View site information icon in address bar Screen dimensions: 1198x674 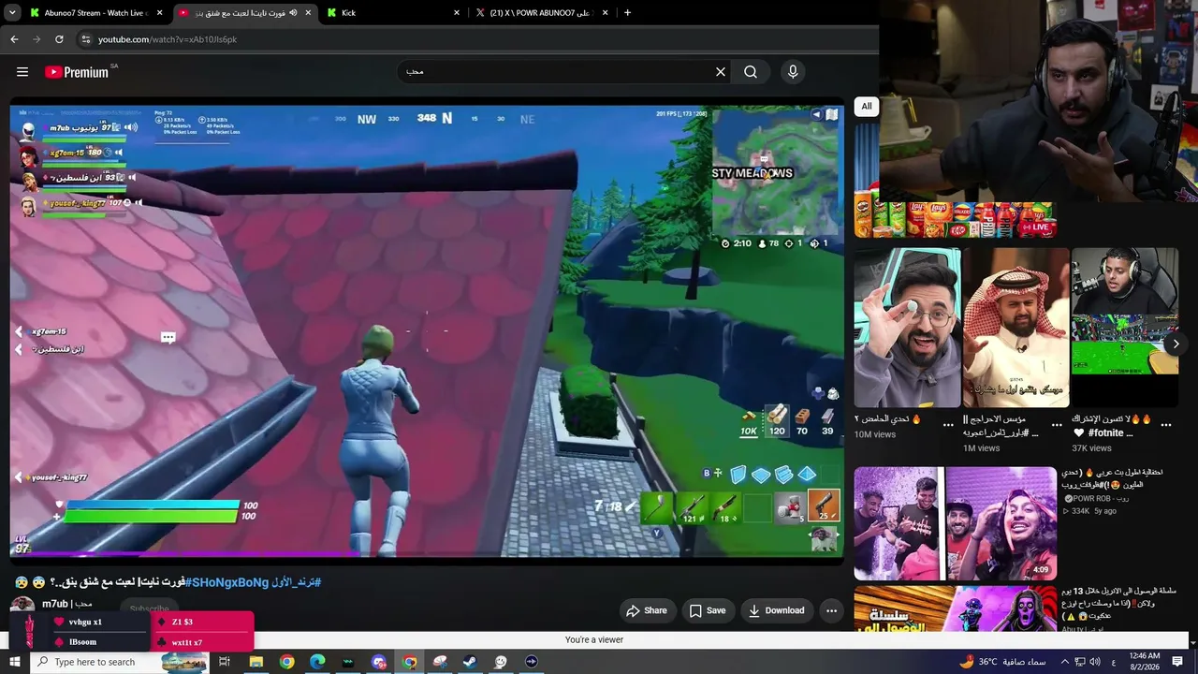(86, 39)
